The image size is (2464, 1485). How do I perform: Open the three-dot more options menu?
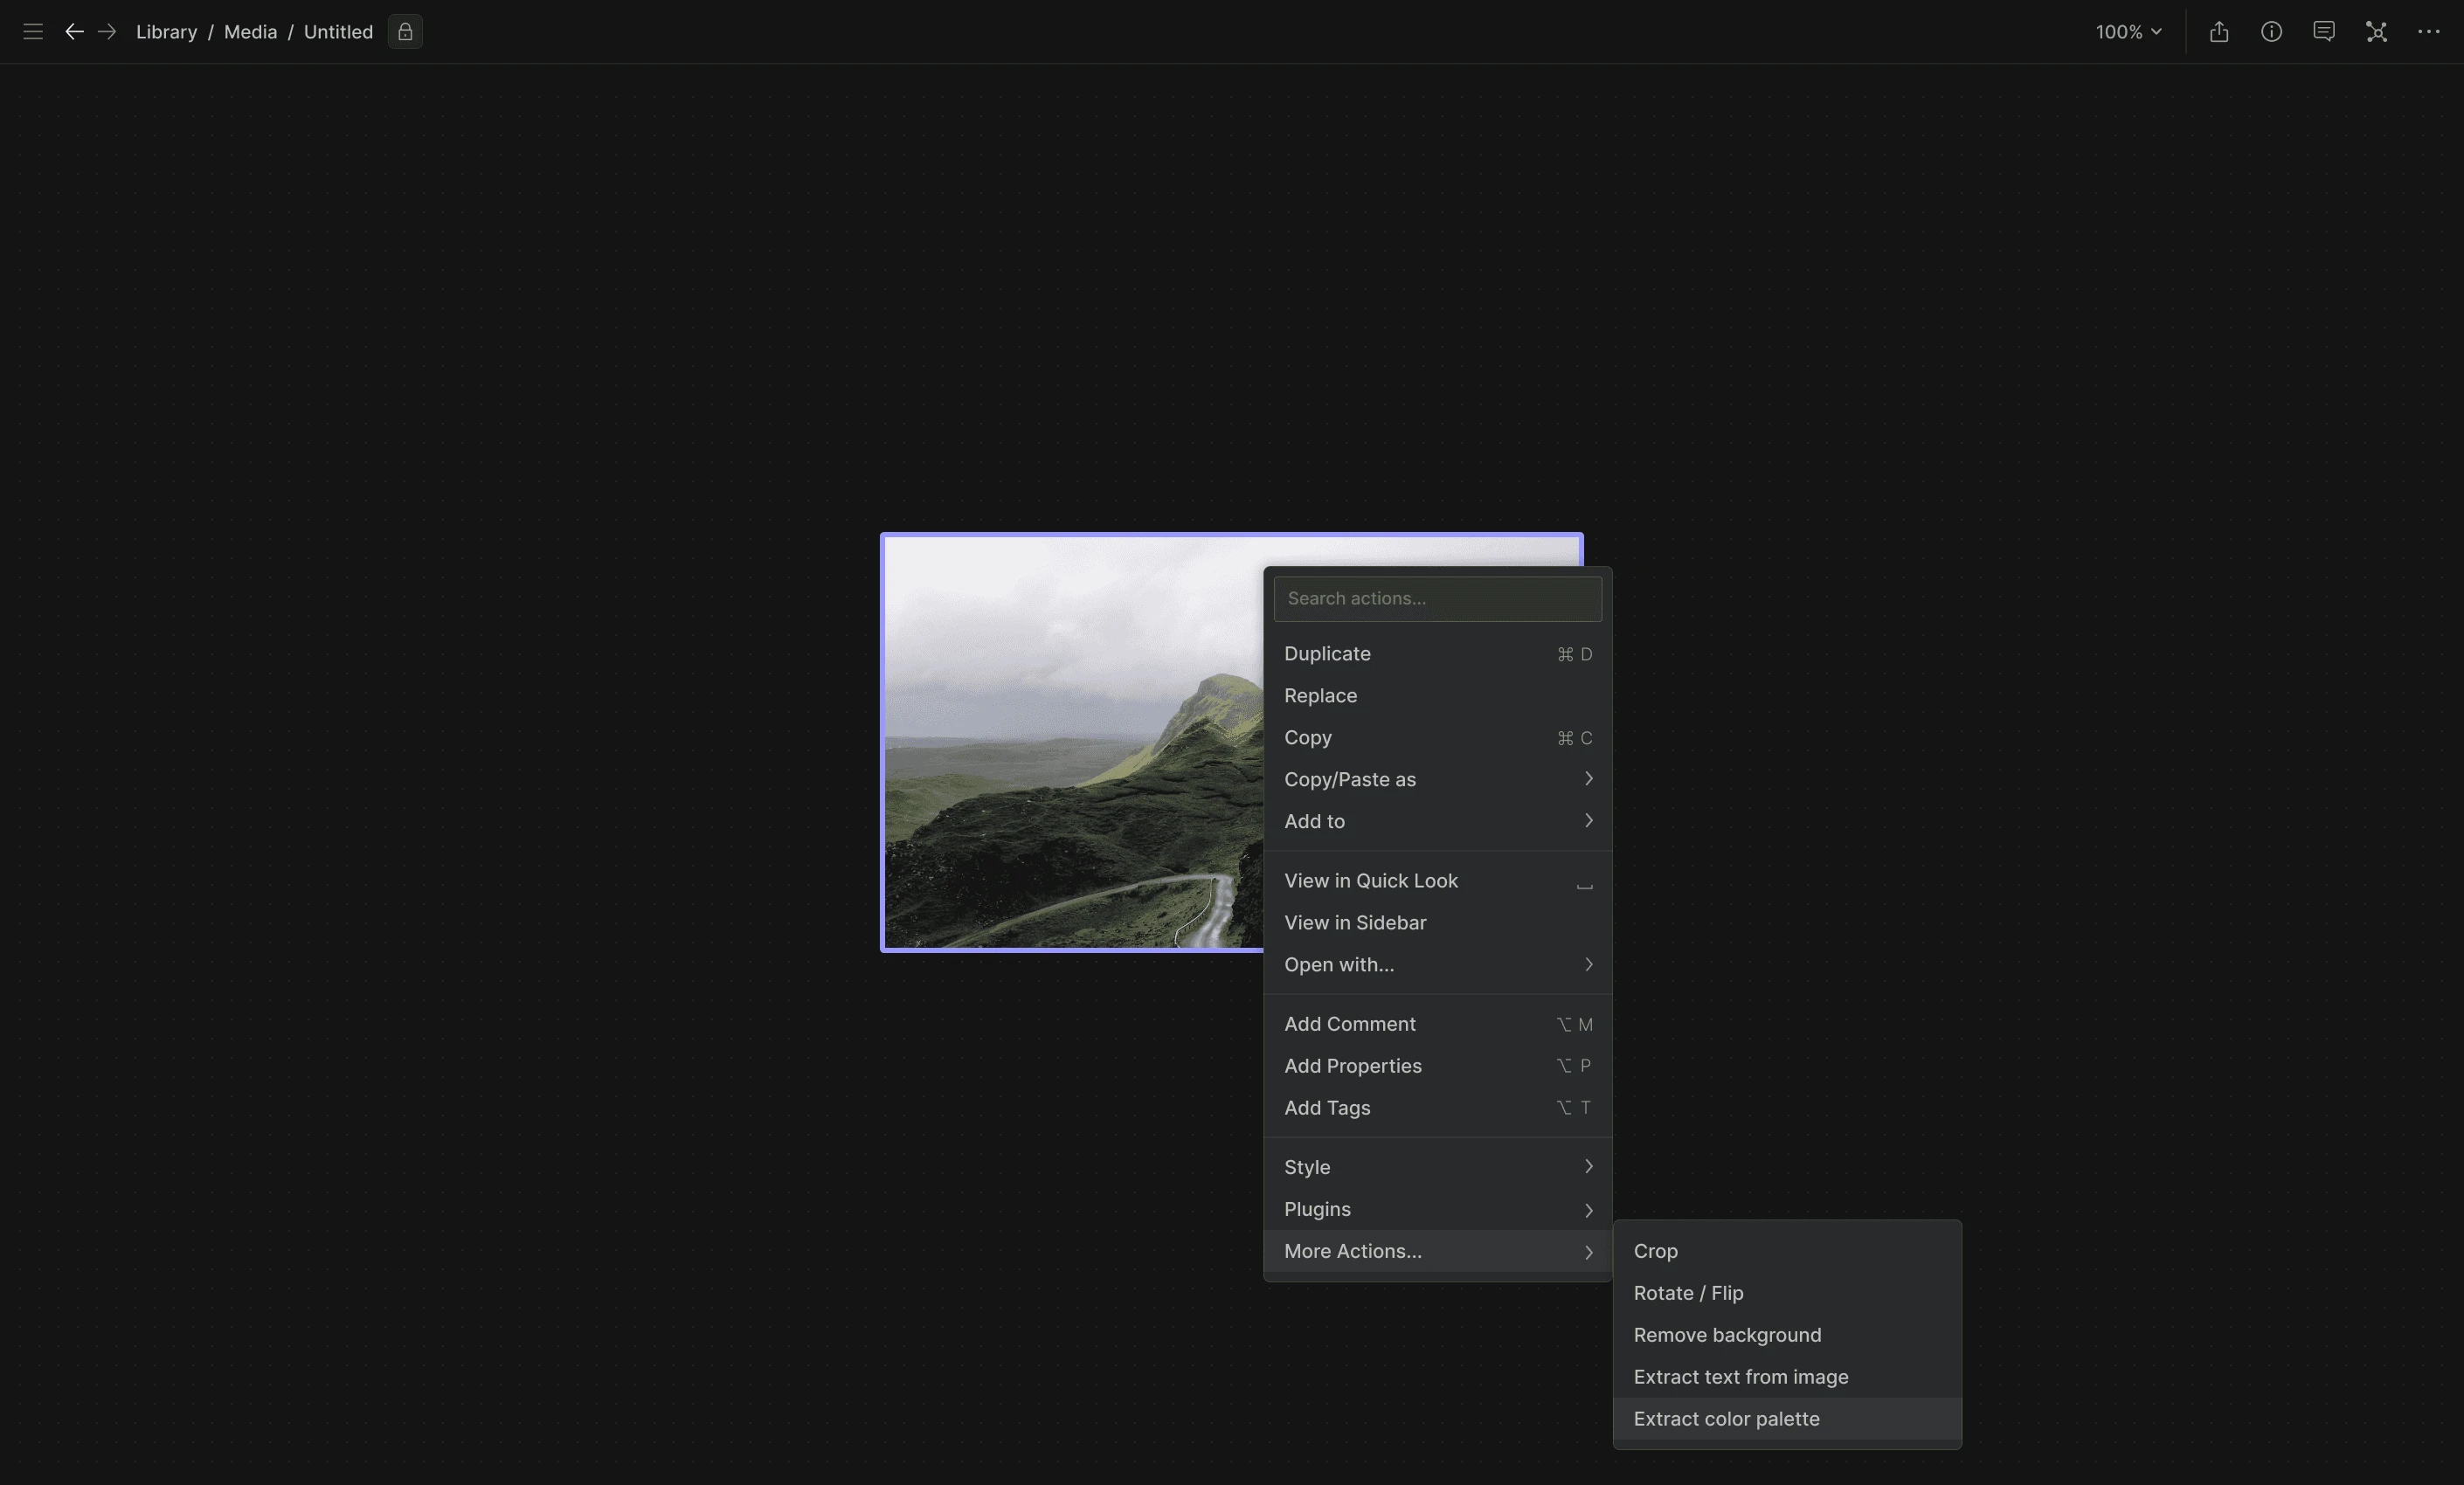(x=2428, y=32)
